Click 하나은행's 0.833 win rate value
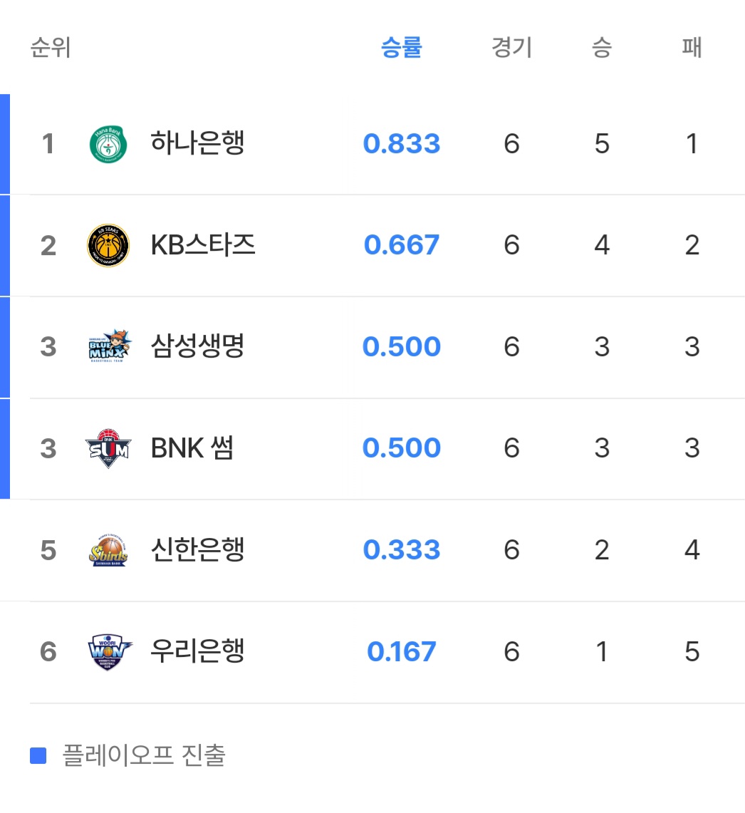745x813 pixels. point(402,144)
